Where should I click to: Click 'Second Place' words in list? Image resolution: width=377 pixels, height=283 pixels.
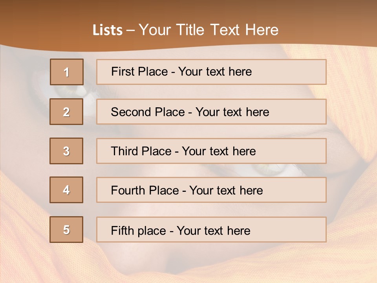pyautogui.click(x=147, y=112)
